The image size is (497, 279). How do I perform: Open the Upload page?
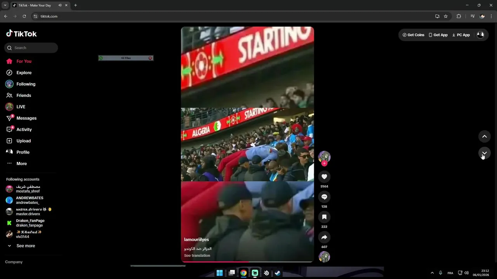pyautogui.click(x=19, y=141)
